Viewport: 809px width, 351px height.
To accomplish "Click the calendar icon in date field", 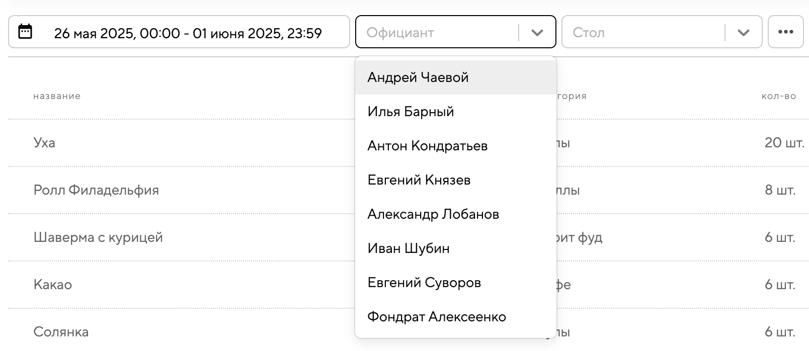I will tap(25, 32).
